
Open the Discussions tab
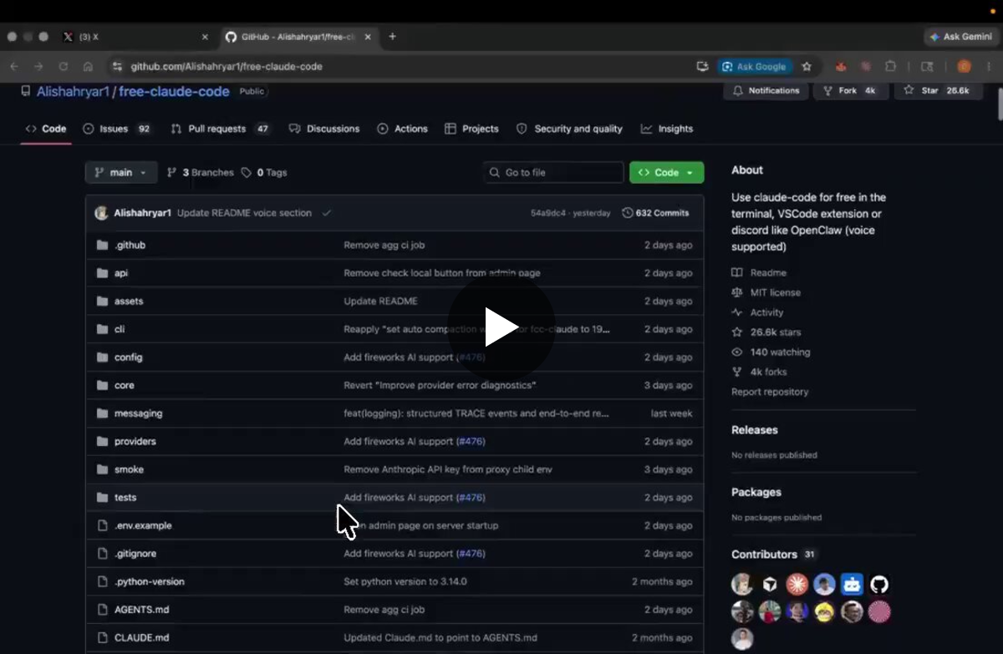tap(324, 129)
